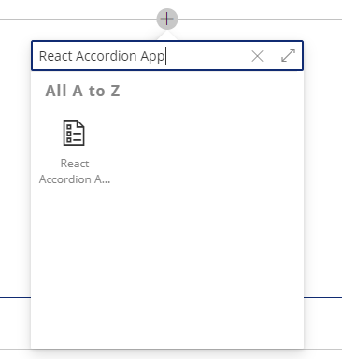Insert the only web part search result

75,152
